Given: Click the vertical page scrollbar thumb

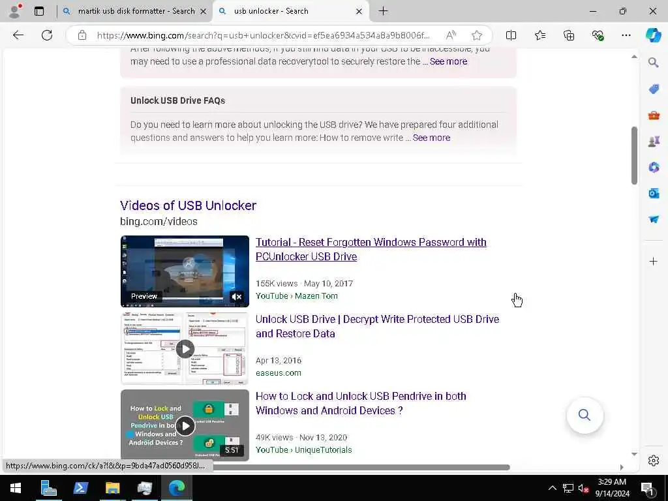Looking at the screenshot, I should pyautogui.click(x=634, y=155).
